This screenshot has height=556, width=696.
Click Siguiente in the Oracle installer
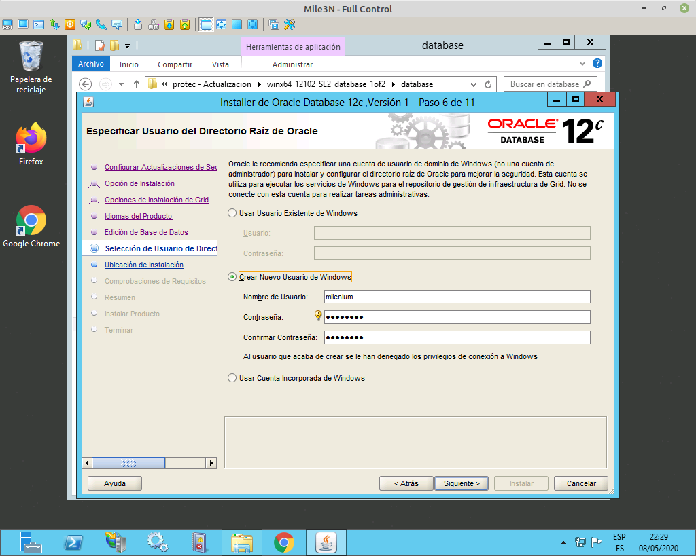pyautogui.click(x=461, y=483)
